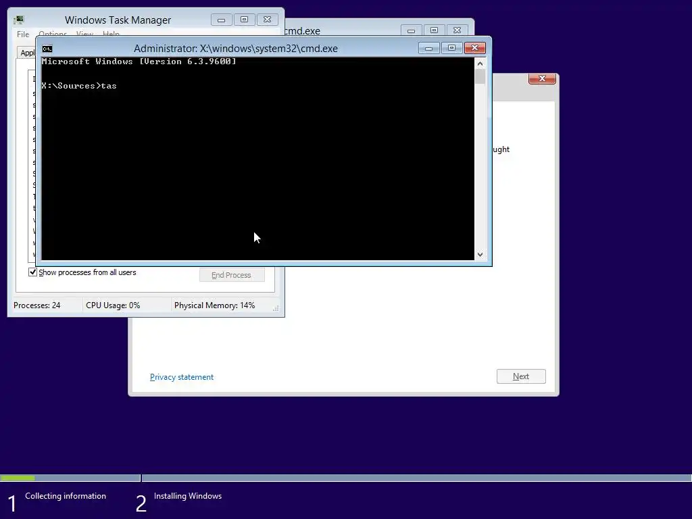Click the Windows Task Manager title icon

pyautogui.click(x=18, y=20)
